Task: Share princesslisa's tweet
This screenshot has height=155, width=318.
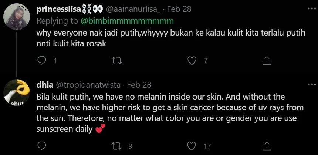Action: click(266, 60)
